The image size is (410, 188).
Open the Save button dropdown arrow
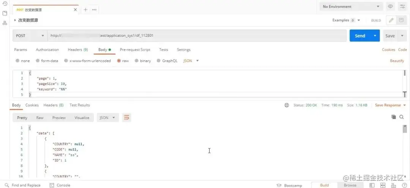point(402,36)
